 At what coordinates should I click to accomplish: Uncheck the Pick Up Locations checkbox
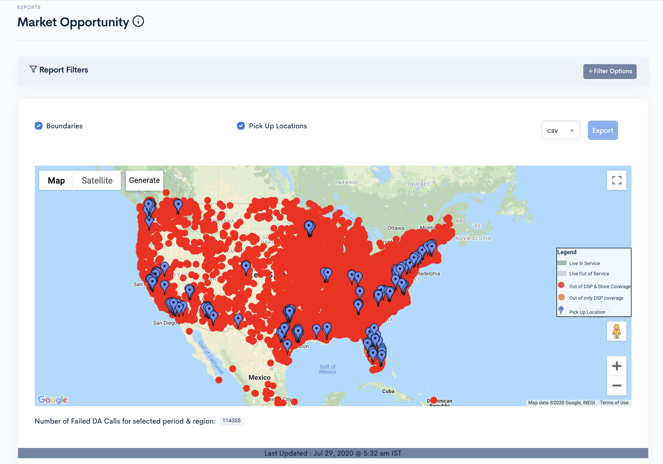coord(241,126)
